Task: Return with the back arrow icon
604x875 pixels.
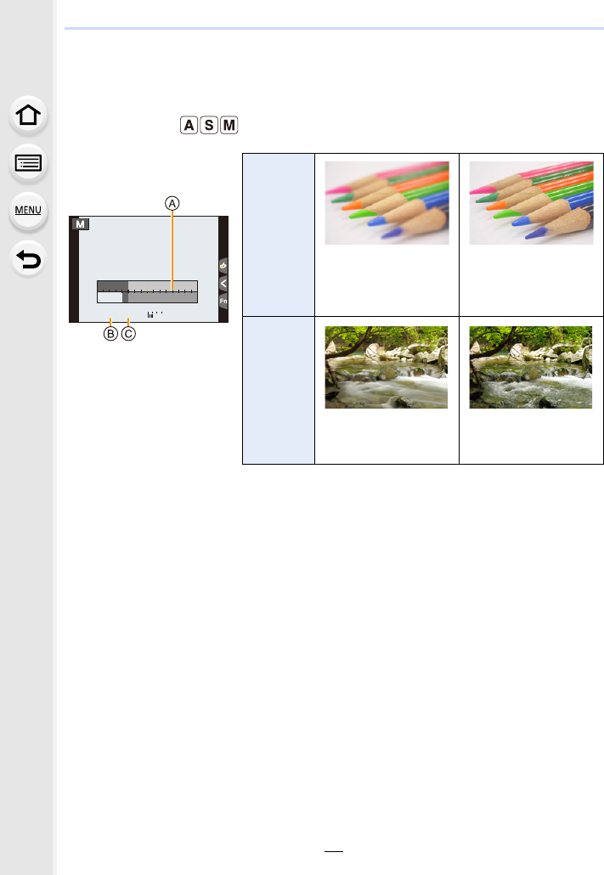Action: pos(28,259)
